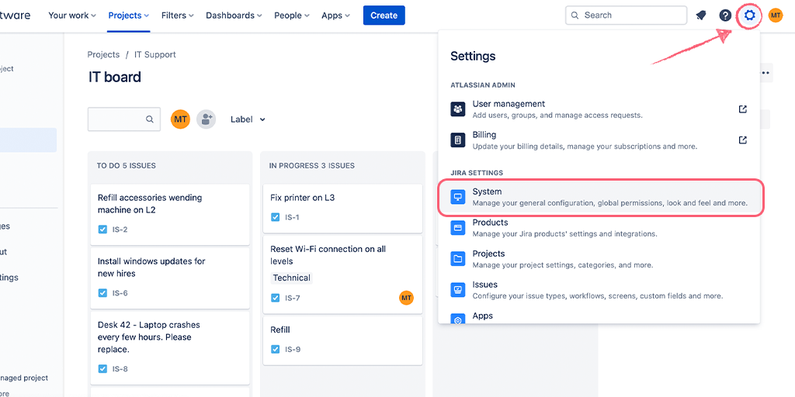Open Refill accessories wending machine card

click(x=170, y=215)
